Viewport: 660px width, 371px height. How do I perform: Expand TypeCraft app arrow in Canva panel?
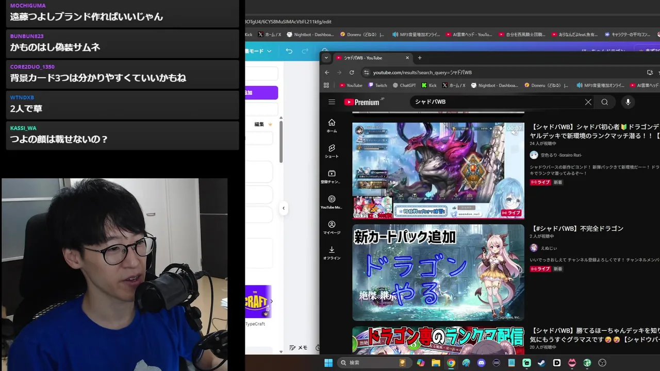[x=271, y=301]
